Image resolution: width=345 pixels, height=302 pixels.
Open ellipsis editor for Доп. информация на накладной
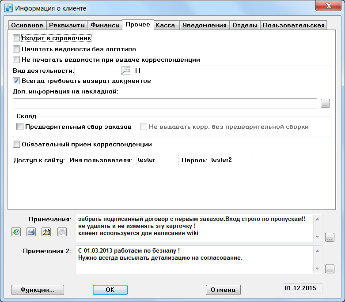325,103
